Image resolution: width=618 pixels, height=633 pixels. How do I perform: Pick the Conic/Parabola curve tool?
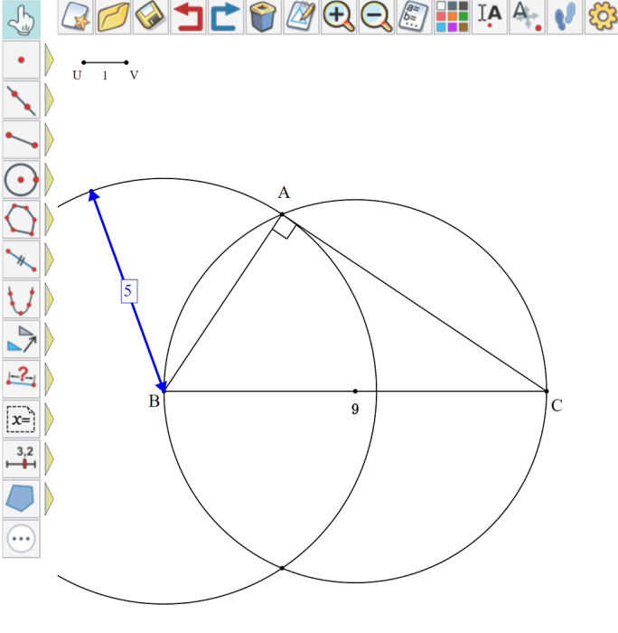pyautogui.click(x=21, y=299)
